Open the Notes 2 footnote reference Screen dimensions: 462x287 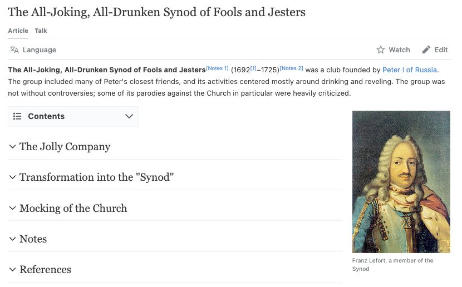pyautogui.click(x=291, y=68)
